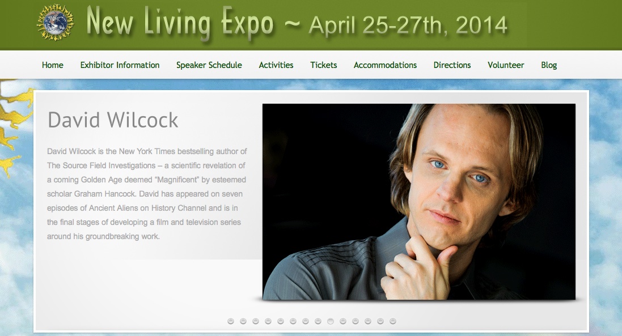Go to the Speaker Schedule page

[209, 65]
